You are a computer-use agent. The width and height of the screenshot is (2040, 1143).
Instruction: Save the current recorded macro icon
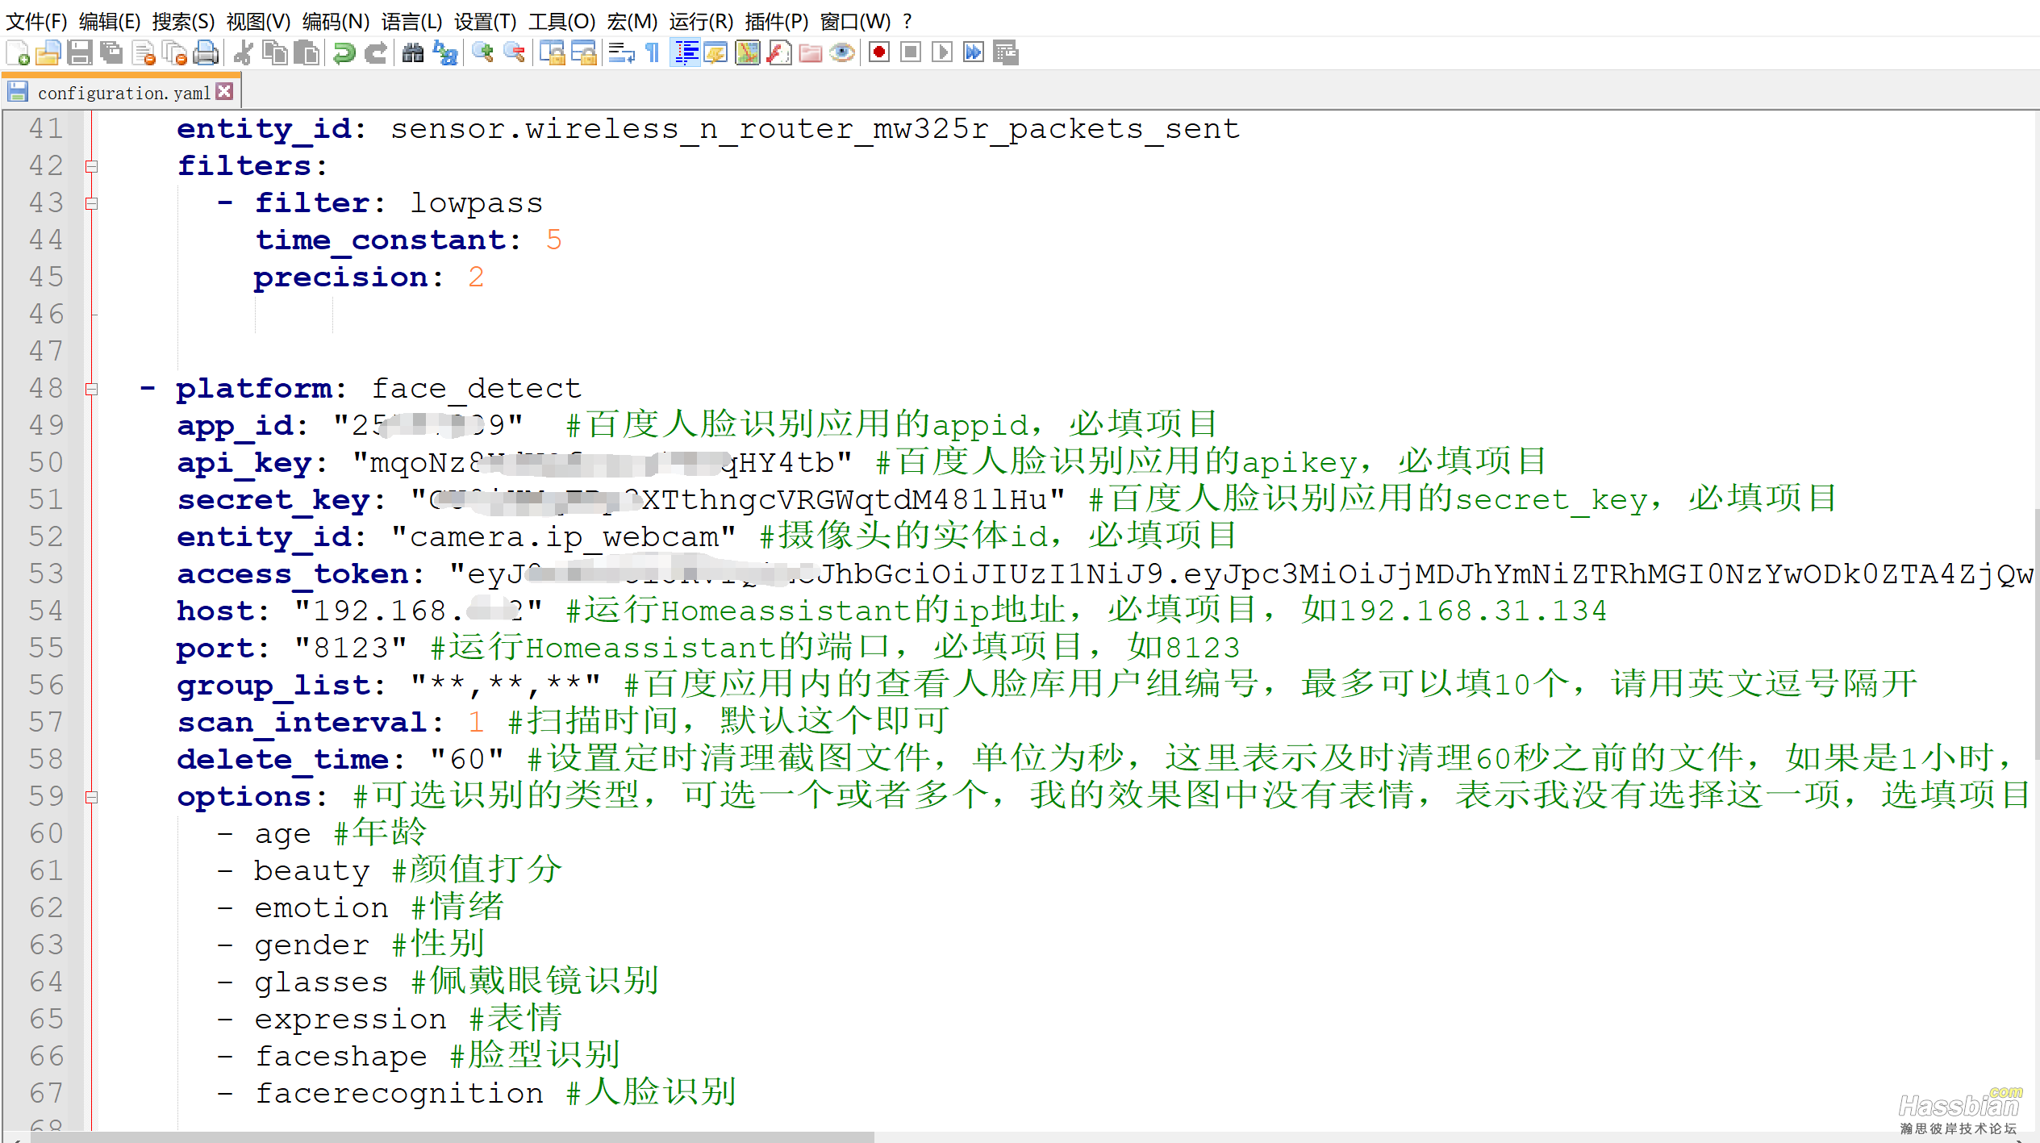(x=1006, y=53)
